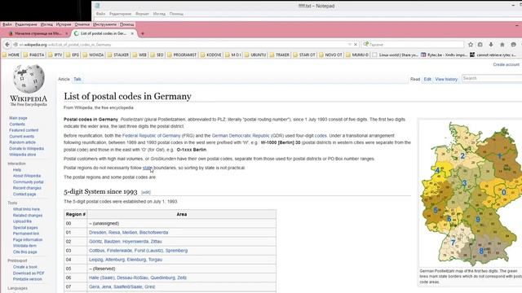Open the WEB bookmarks folder
Screen dimensions: 522x293
(x=139, y=55)
